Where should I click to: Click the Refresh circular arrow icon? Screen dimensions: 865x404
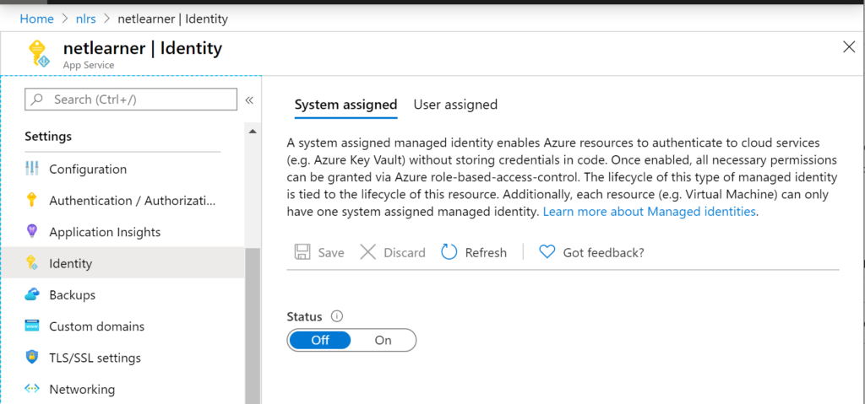pos(449,252)
